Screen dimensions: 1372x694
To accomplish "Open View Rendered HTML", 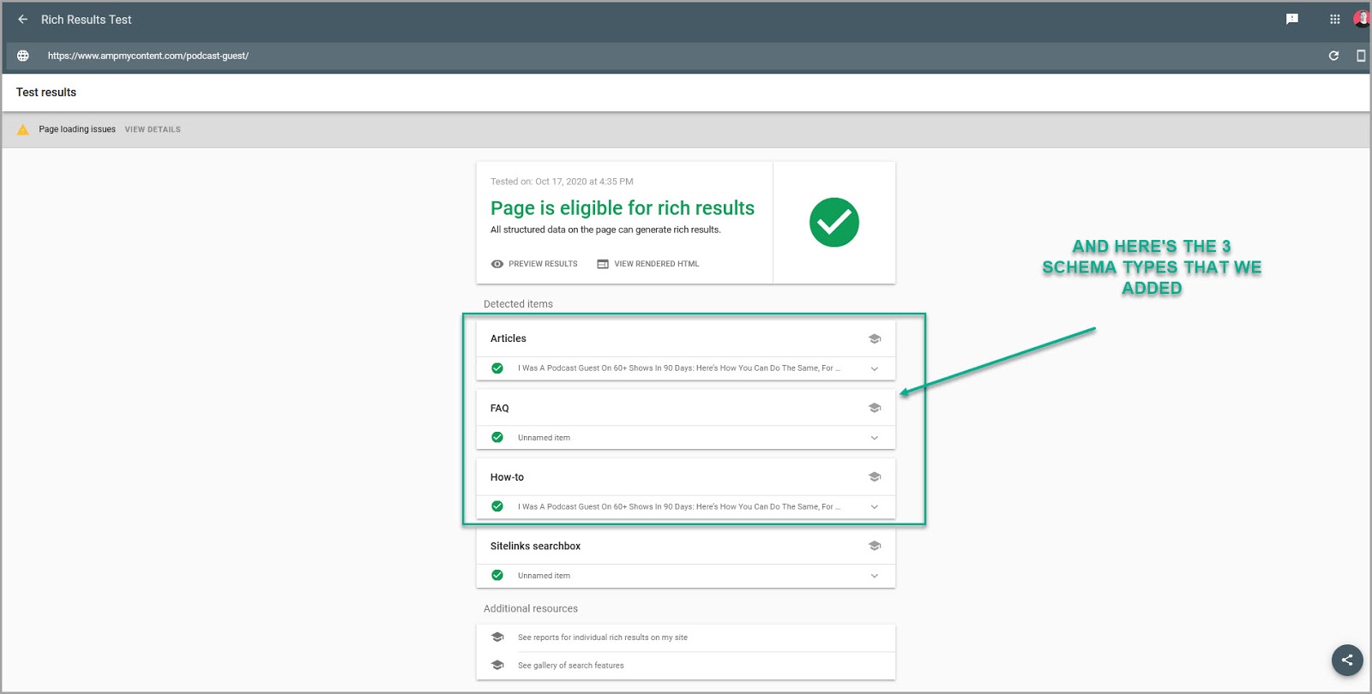I will coord(648,264).
